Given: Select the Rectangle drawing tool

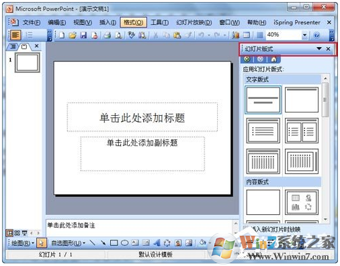Looking at the screenshot, I should [114, 243].
